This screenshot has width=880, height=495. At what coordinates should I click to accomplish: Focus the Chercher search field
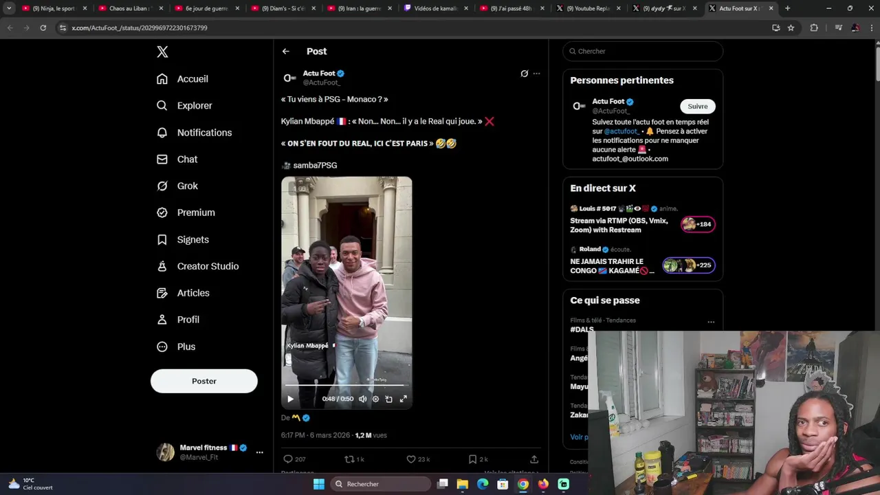click(x=643, y=52)
